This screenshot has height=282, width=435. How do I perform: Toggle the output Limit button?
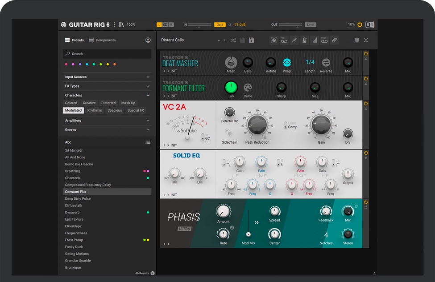[x=311, y=25]
